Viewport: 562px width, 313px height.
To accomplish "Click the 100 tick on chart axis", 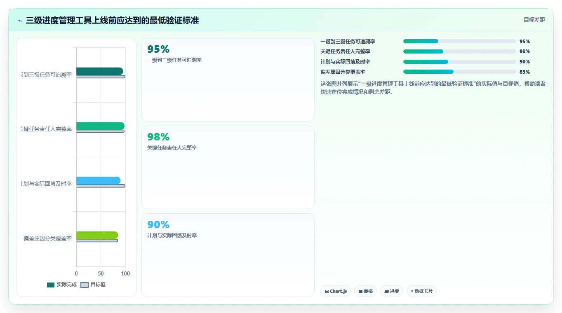I will (125, 273).
